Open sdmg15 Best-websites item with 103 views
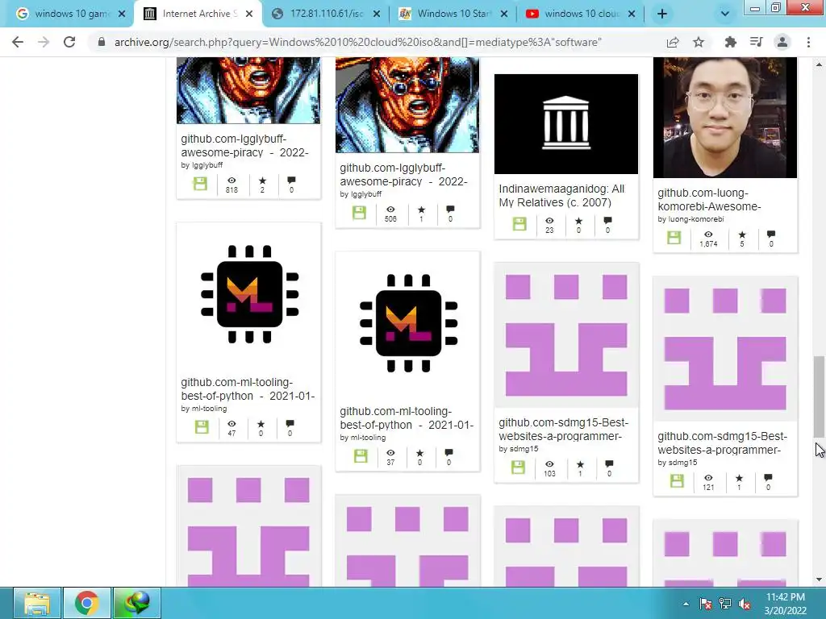This screenshot has width=826, height=619. click(563, 429)
